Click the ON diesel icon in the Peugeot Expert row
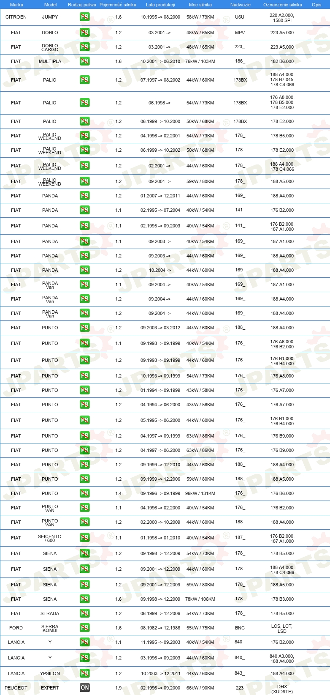This screenshot has height=695, width=330. 85,688
